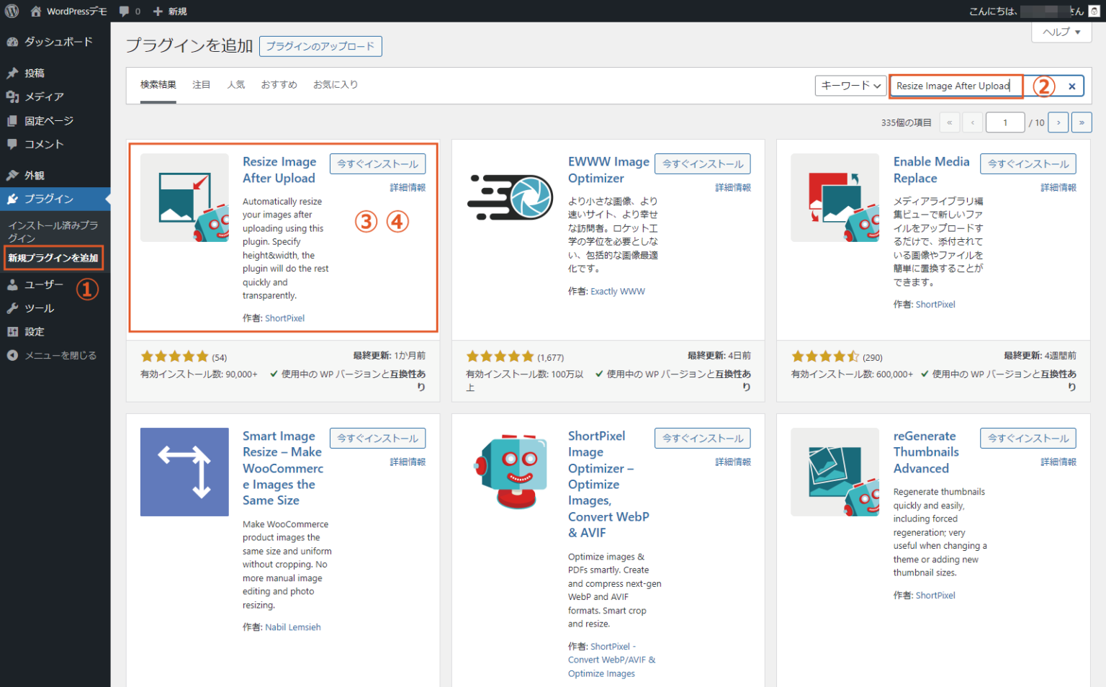Click the ShortPixel robot plugin icon
This screenshot has width=1106, height=687.
click(x=510, y=472)
